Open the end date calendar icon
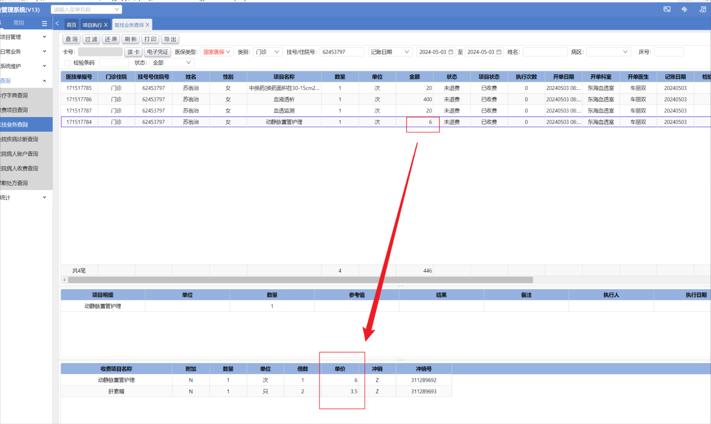 tap(499, 52)
